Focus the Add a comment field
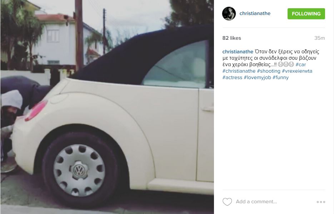Screen dimensions: 334x214 point(275,201)
